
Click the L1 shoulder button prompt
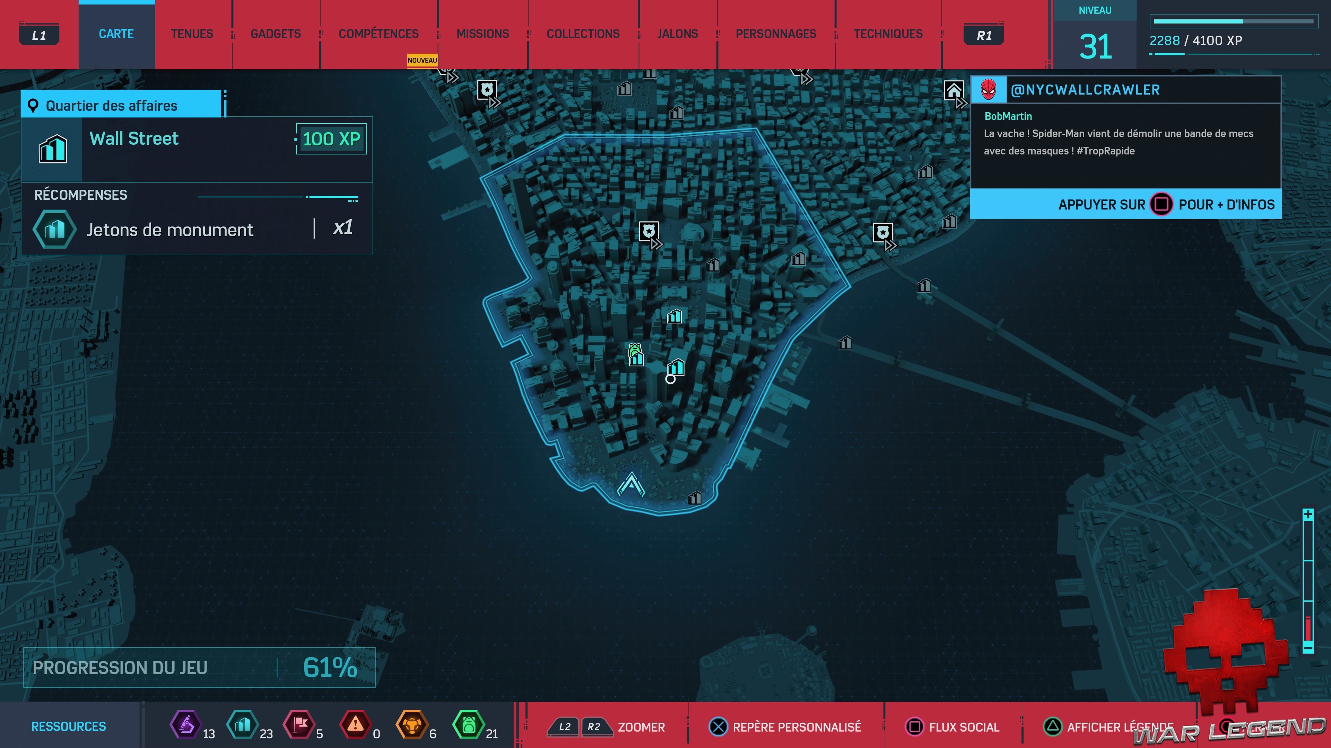click(39, 35)
